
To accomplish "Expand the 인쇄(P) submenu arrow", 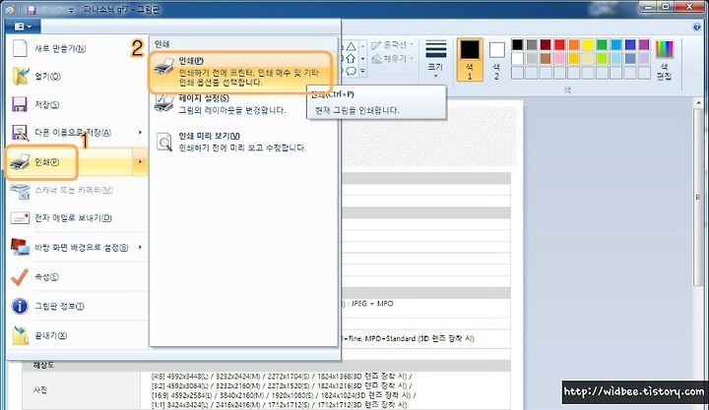I will tap(140, 161).
